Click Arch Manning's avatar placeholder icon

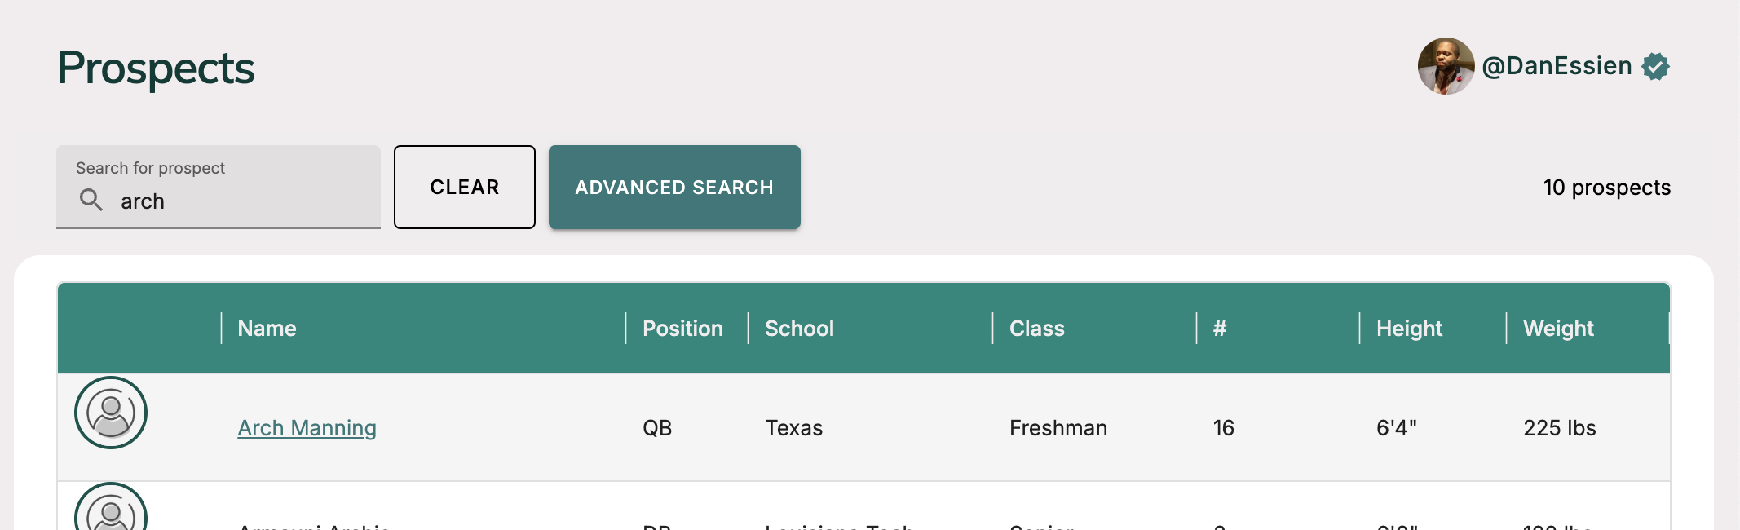pyautogui.click(x=111, y=413)
